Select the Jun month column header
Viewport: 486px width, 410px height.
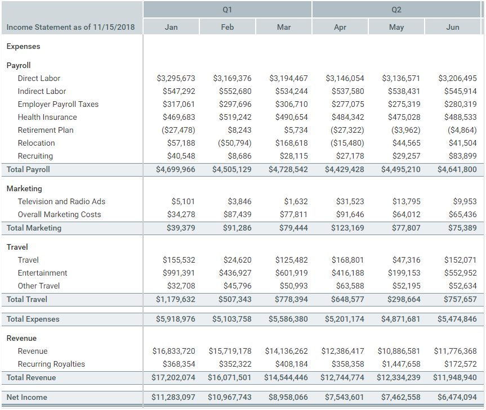pos(452,27)
